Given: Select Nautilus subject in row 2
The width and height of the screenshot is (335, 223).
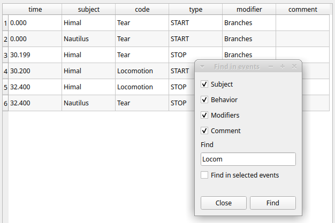Looking at the screenshot, I should click(89, 39).
